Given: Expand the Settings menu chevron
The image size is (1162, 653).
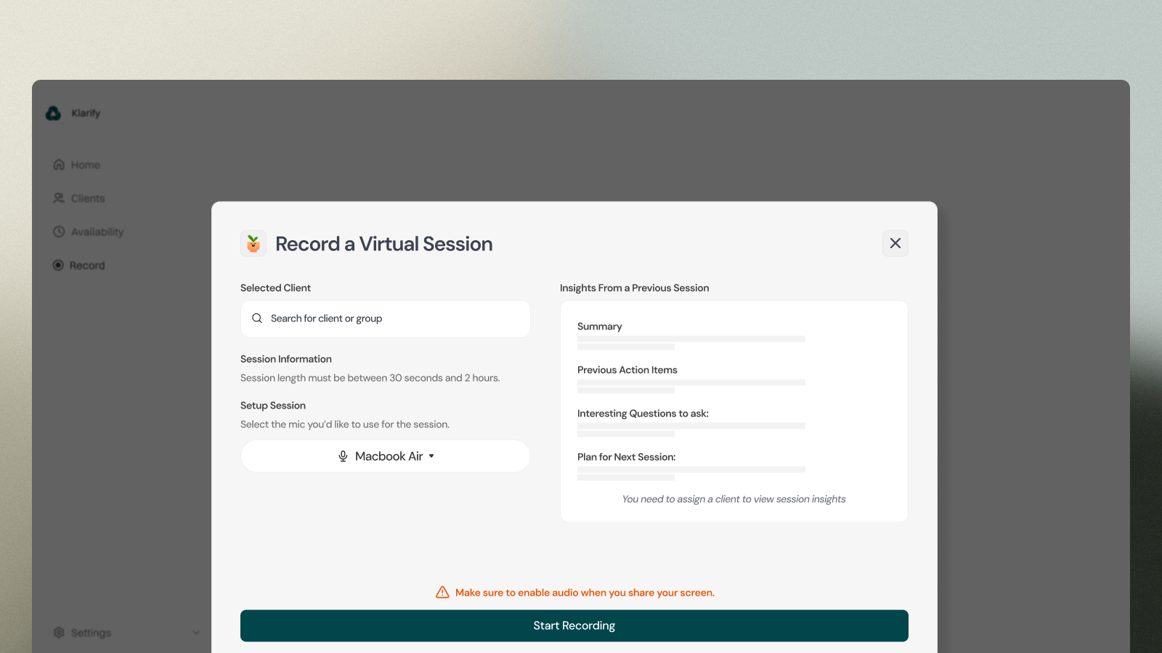Looking at the screenshot, I should click(x=196, y=632).
